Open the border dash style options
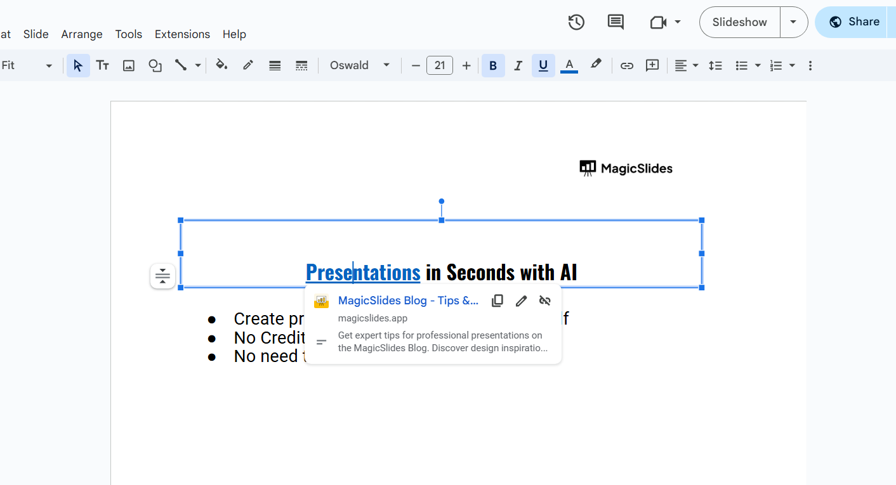896x485 pixels. click(x=301, y=65)
